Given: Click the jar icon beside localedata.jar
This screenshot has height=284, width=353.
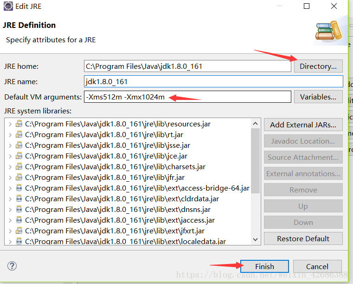Looking at the screenshot, I should [19, 241].
